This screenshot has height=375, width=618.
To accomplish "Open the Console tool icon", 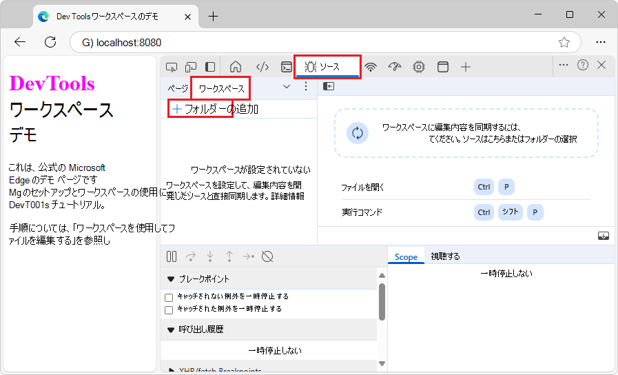I will point(287,67).
